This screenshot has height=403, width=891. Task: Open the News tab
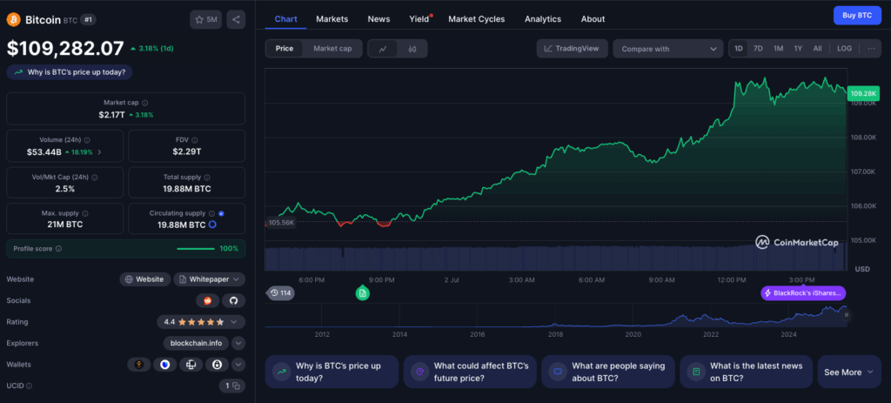point(379,19)
